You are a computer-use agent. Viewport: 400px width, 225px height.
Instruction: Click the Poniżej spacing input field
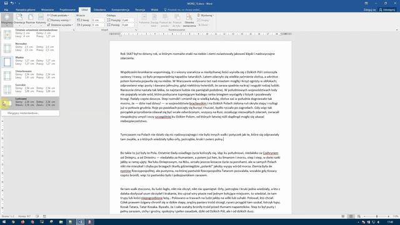[x=127, y=25]
